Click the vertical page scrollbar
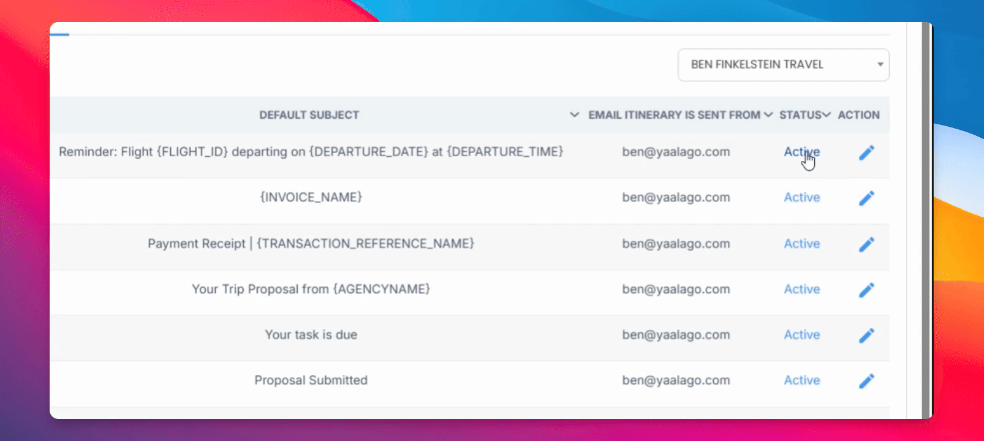The height and width of the screenshot is (441, 984). pyautogui.click(x=925, y=221)
